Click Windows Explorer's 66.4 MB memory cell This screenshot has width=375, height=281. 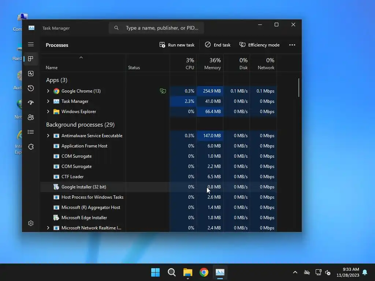coord(210,112)
